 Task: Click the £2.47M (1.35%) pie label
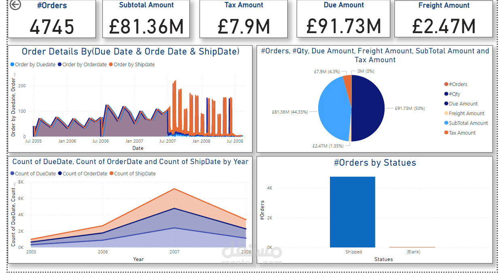click(x=328, y=146)
